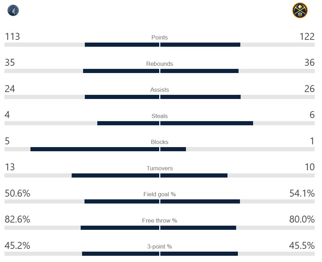Click the left-side Turnovers bar

115,175
